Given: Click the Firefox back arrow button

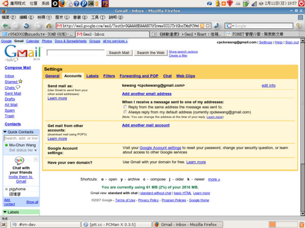Looking at the screenshot, I should (x=6, y=26).
